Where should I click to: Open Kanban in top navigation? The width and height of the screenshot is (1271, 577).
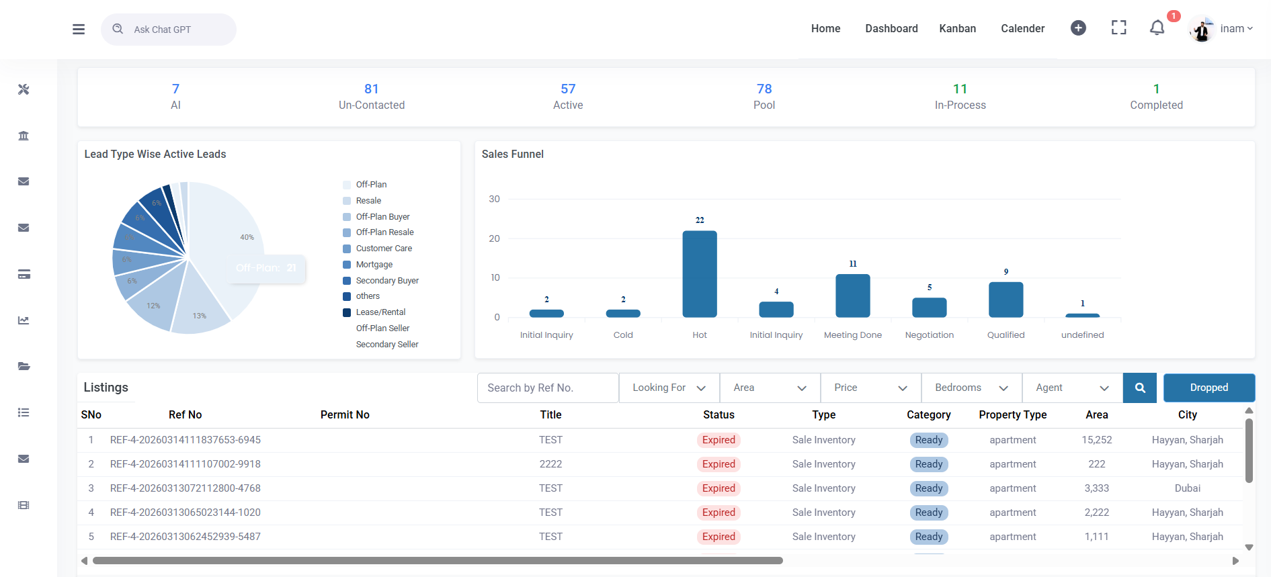[x=957, y=28]
